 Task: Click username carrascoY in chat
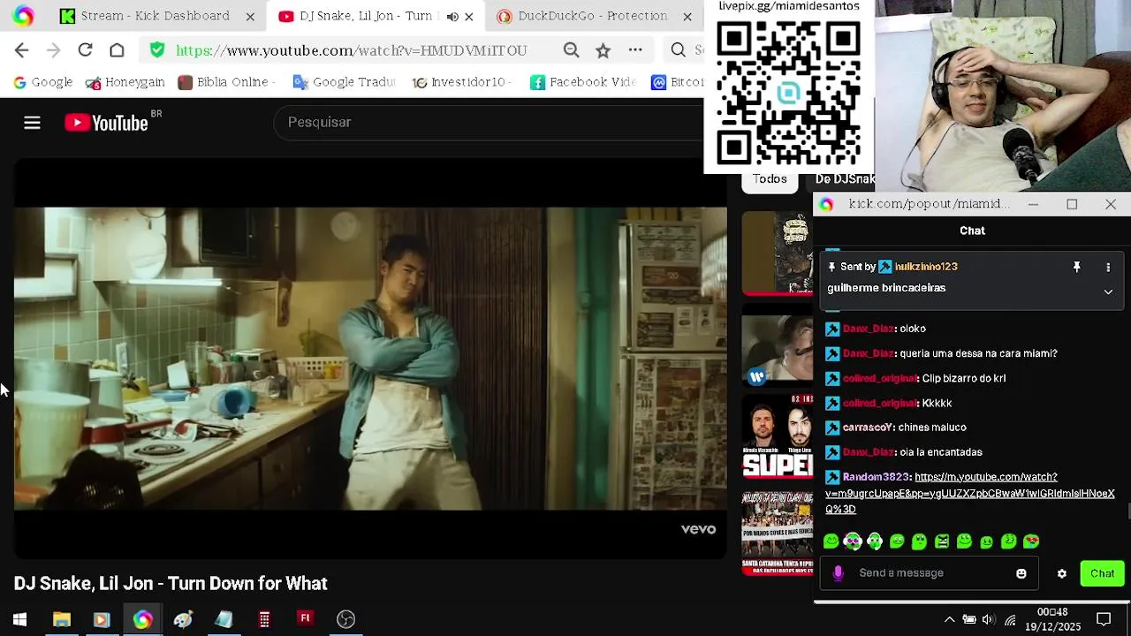coord(867,428)
